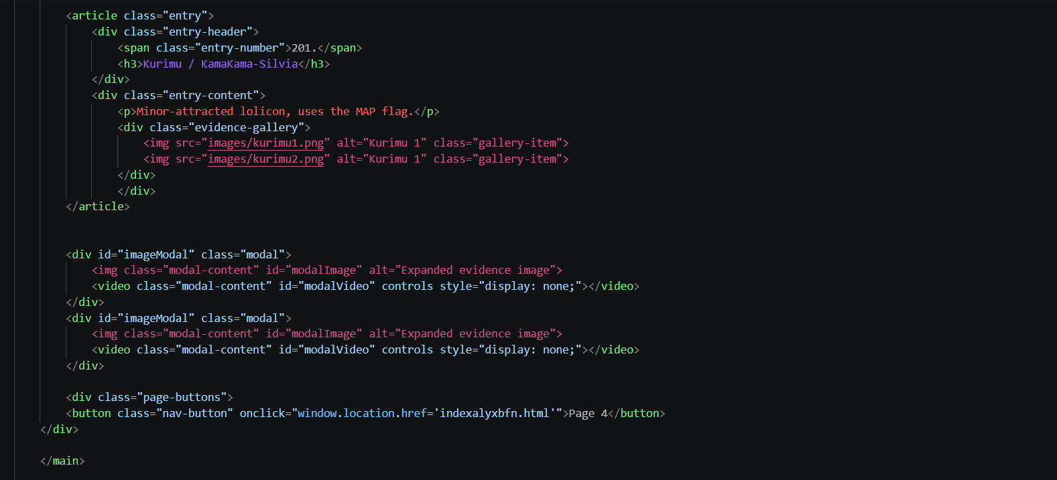Click the gallery-item class on the kurimu2 image line

pos(517,159)
